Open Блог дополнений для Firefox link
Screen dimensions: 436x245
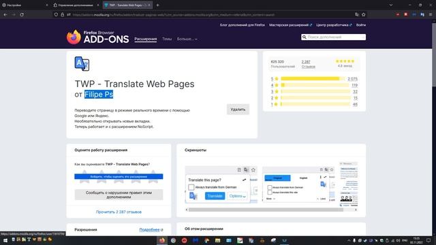[x=243, y=25]
